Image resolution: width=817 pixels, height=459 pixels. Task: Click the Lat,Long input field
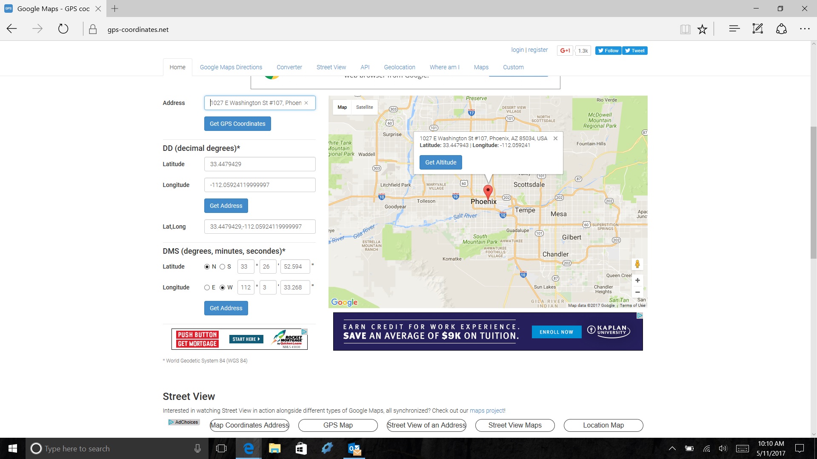coord(260,227)
